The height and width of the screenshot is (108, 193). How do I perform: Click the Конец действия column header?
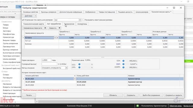pos(102,76)
